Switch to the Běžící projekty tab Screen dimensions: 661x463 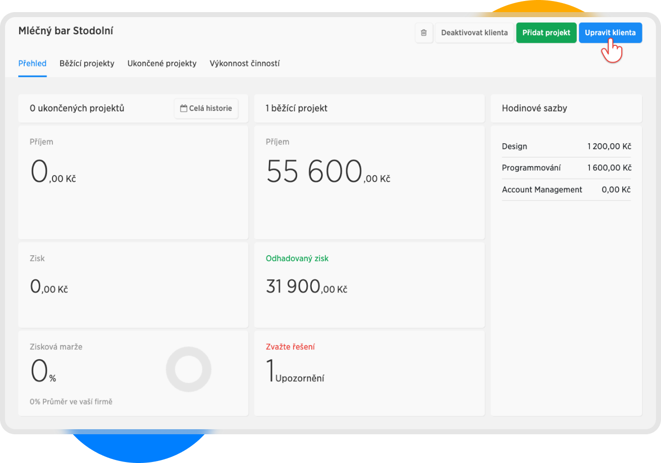click(87, 64)
